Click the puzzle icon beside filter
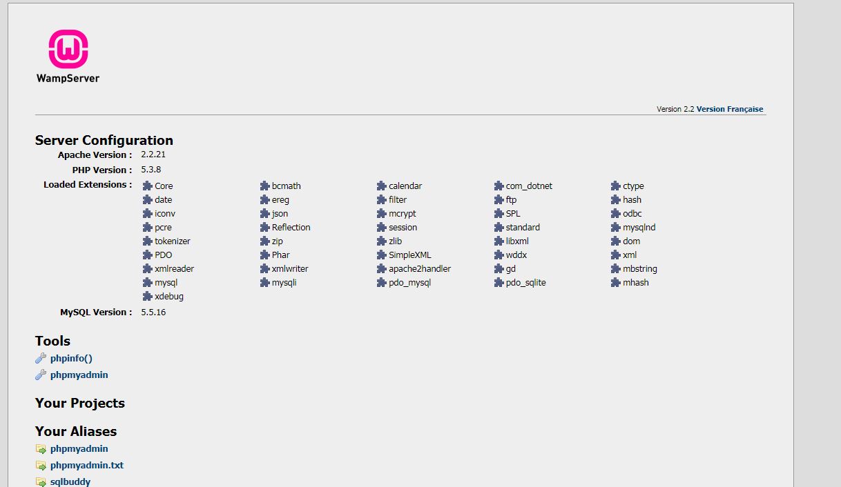 click(381, 200)
